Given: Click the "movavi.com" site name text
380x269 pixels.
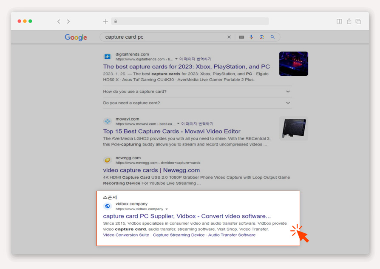Looking at the screenshot, I should coord(127,119).
